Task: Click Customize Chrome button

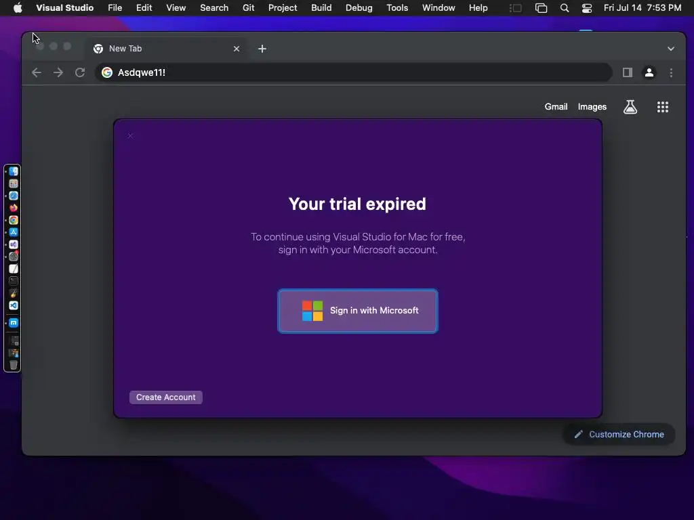Action: click(619, 434)
